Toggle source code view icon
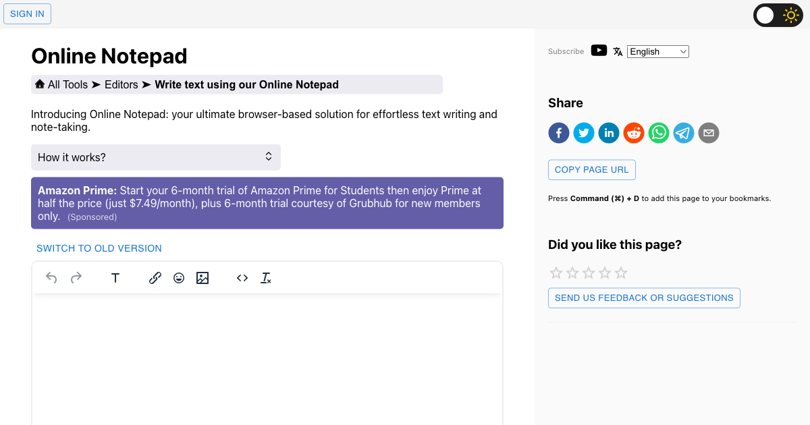 [242, 278]
